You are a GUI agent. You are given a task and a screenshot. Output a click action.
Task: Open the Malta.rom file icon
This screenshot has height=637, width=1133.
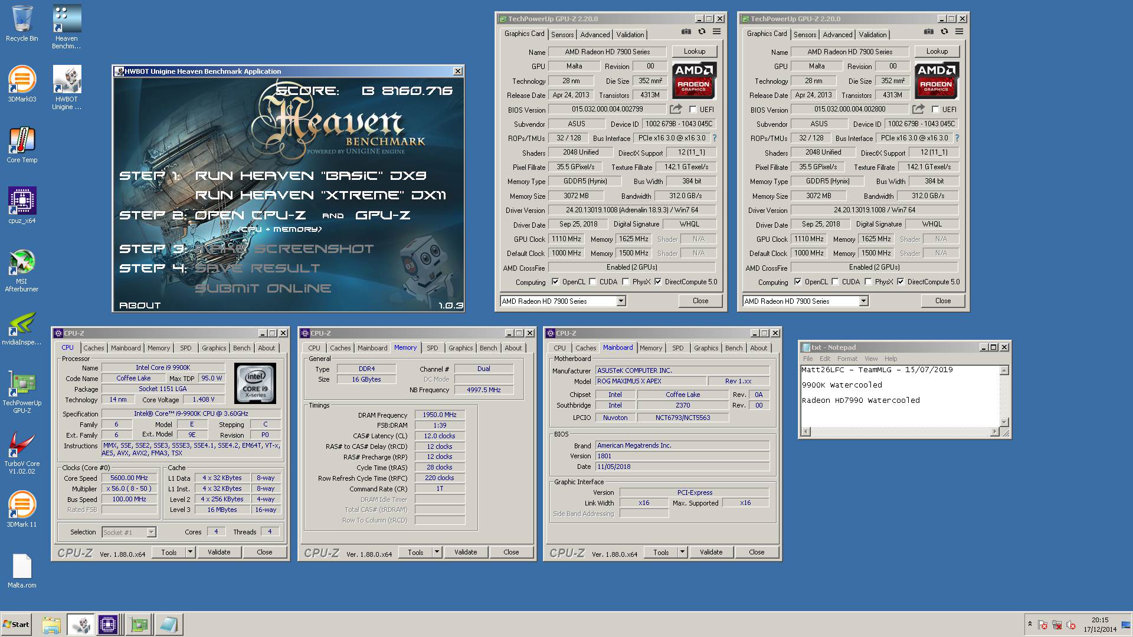[x=22, y=571]
